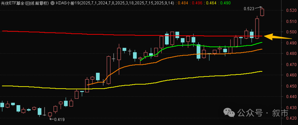
Task: Click the KDAS个股19 indicator parameters label
Action: pos(115,3)
